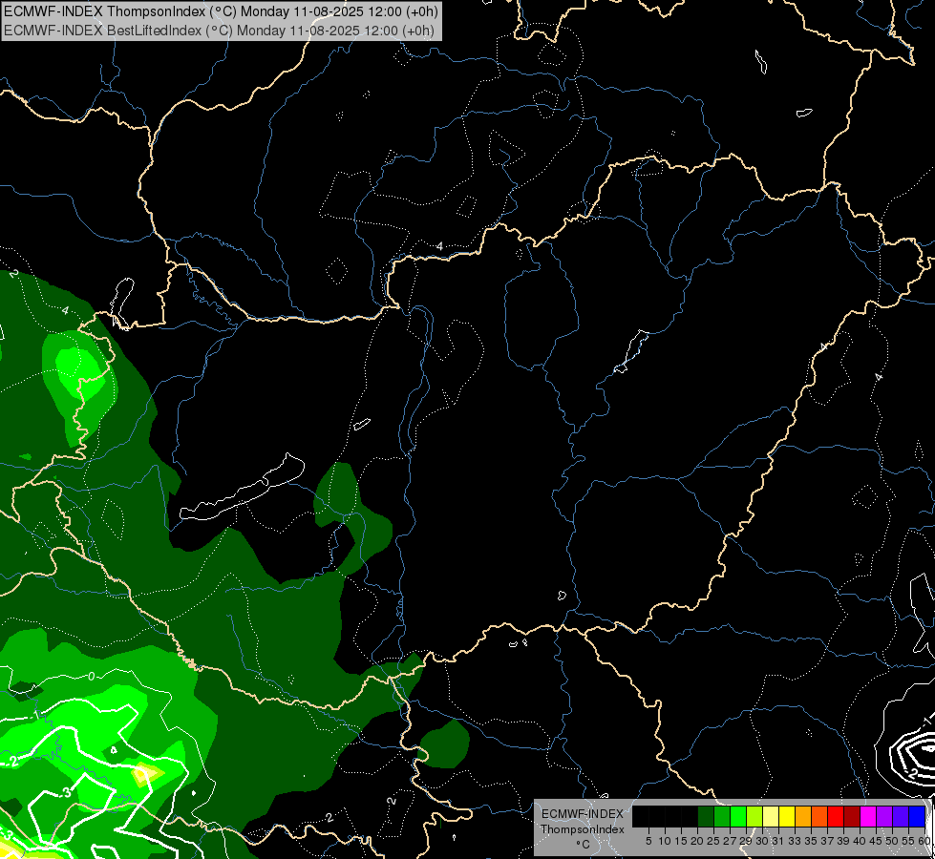Select the magenta 40–45 legend swatch

(868, 816)
